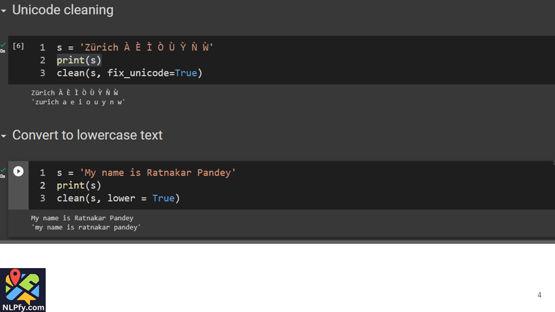Click green checkmark beside the Unicode cell

(x=3, y=44)
